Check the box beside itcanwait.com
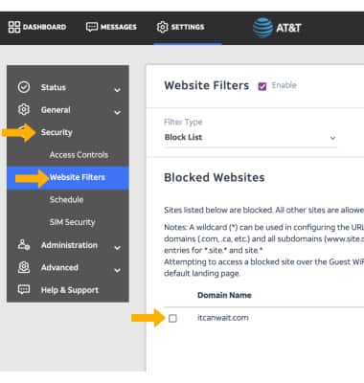 pos(172,318)
